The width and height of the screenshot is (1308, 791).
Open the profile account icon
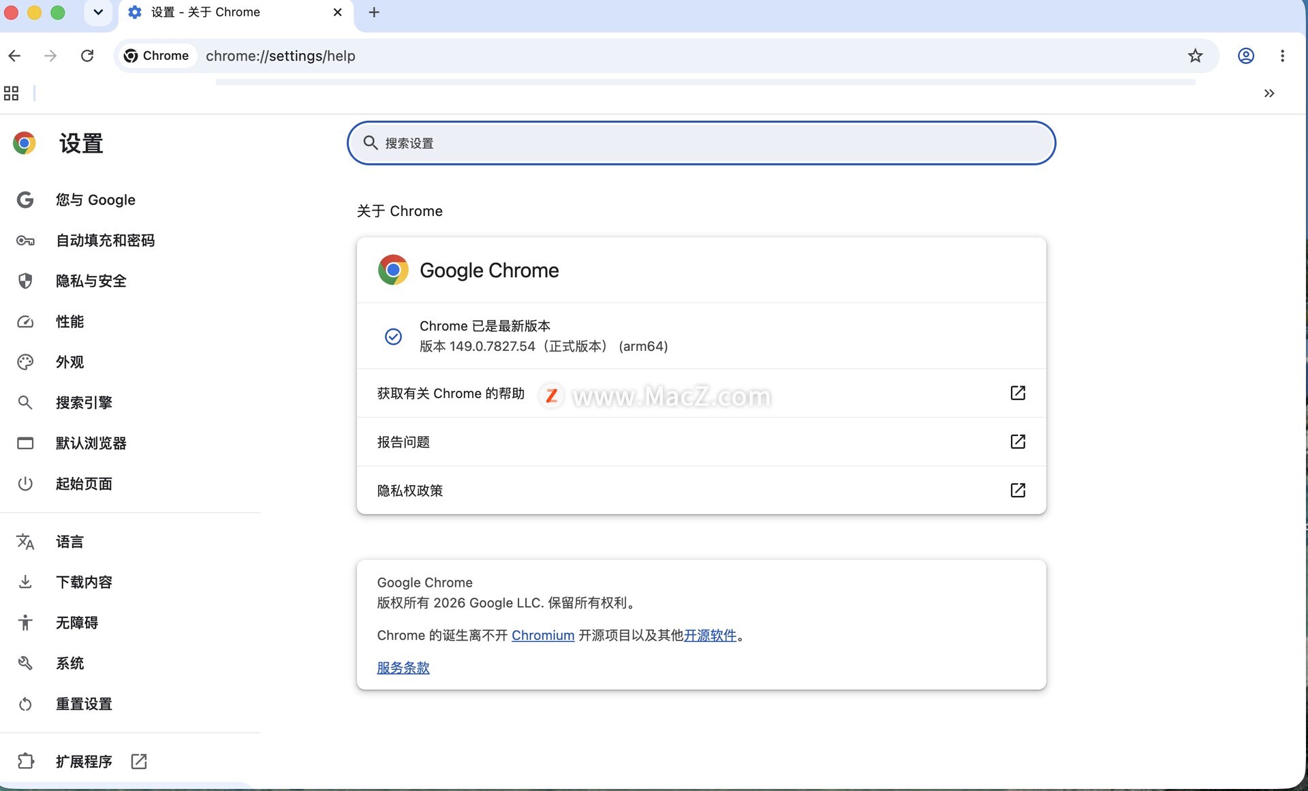(x=1246, y=56)
